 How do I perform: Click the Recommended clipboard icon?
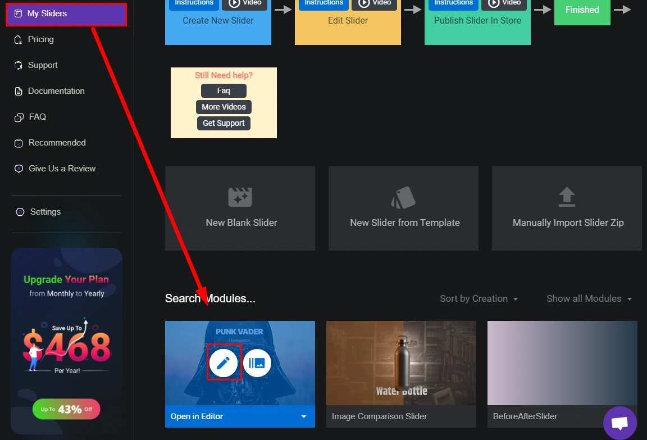pyautogui.click(x=19, y=143)
